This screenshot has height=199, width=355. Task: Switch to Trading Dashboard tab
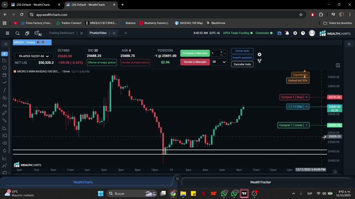pos(61,33)
